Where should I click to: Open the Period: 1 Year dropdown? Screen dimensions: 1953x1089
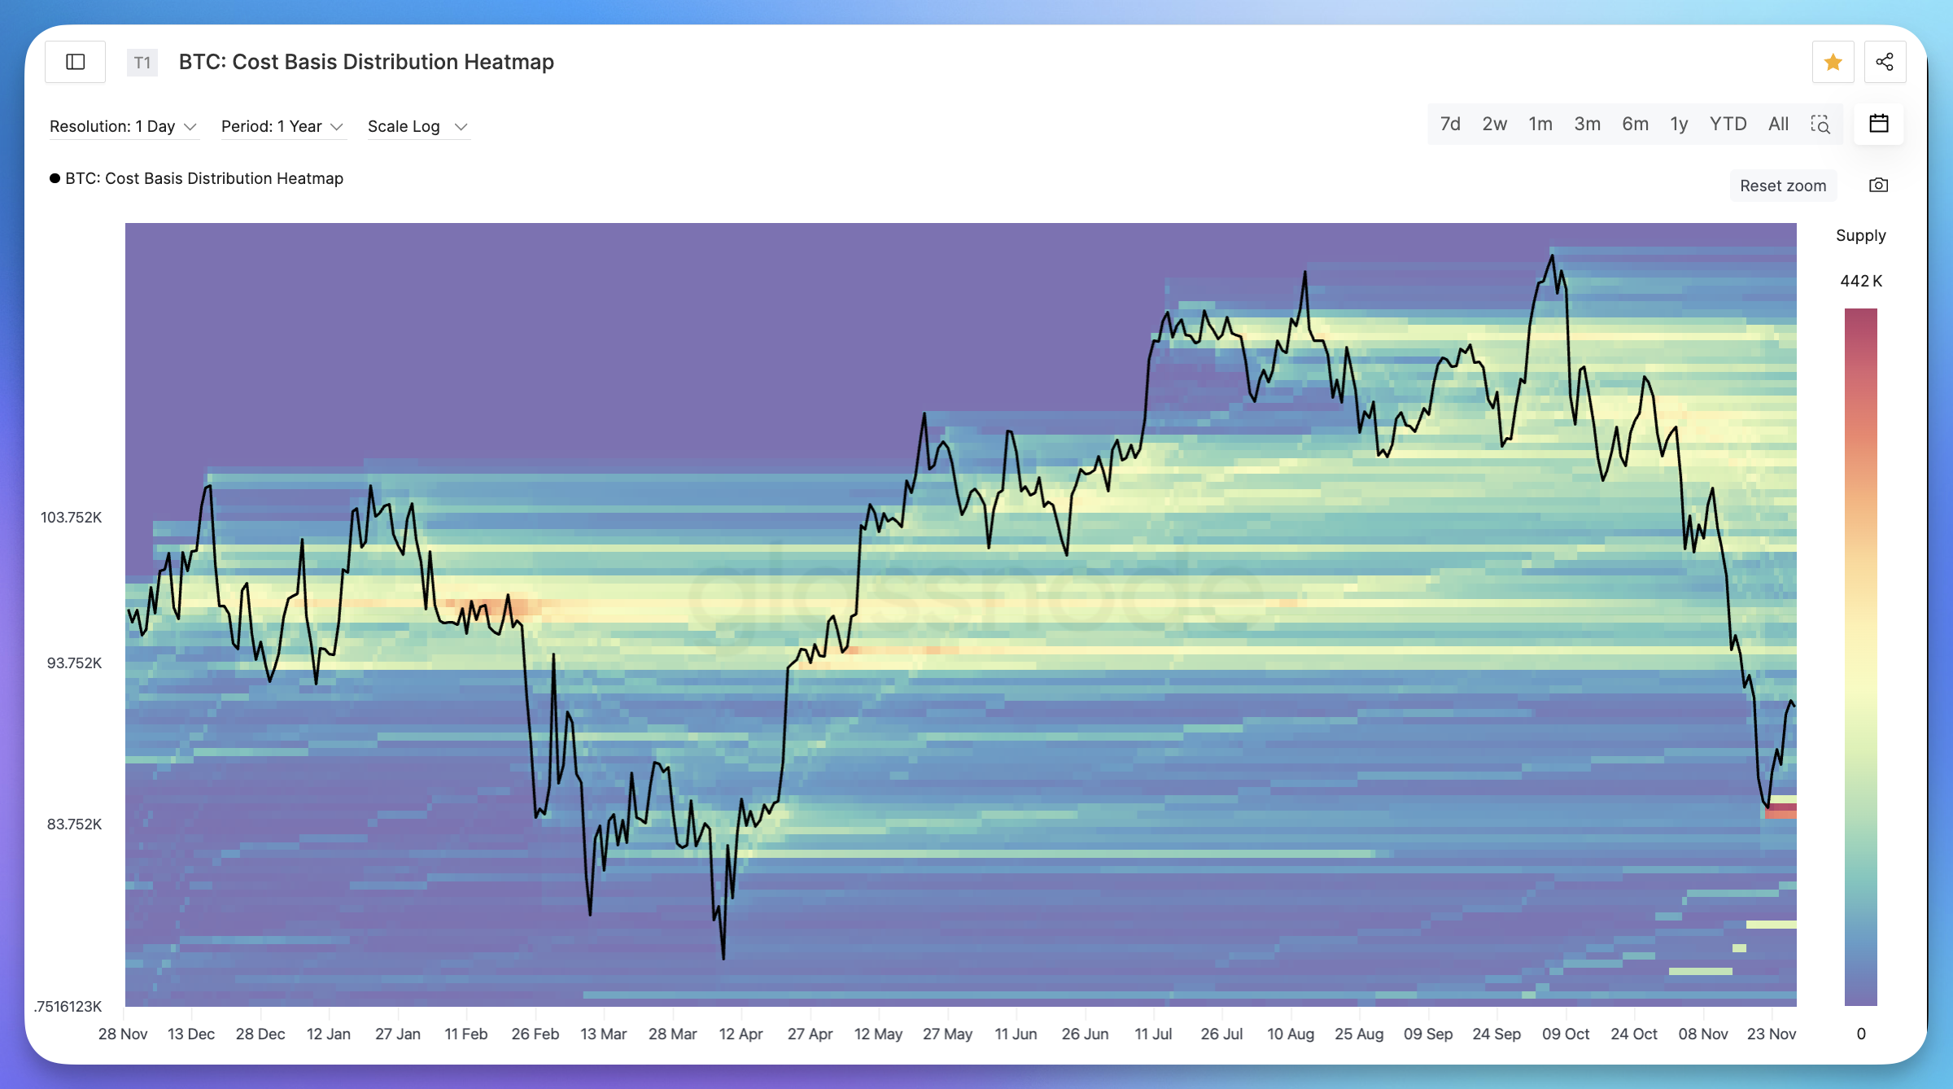(282, 126)
